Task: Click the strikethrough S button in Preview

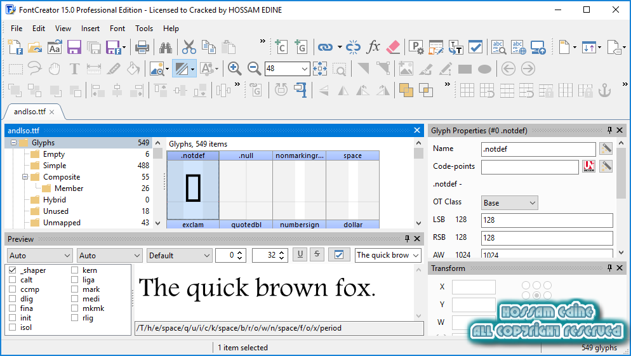Action: point(317,254)
